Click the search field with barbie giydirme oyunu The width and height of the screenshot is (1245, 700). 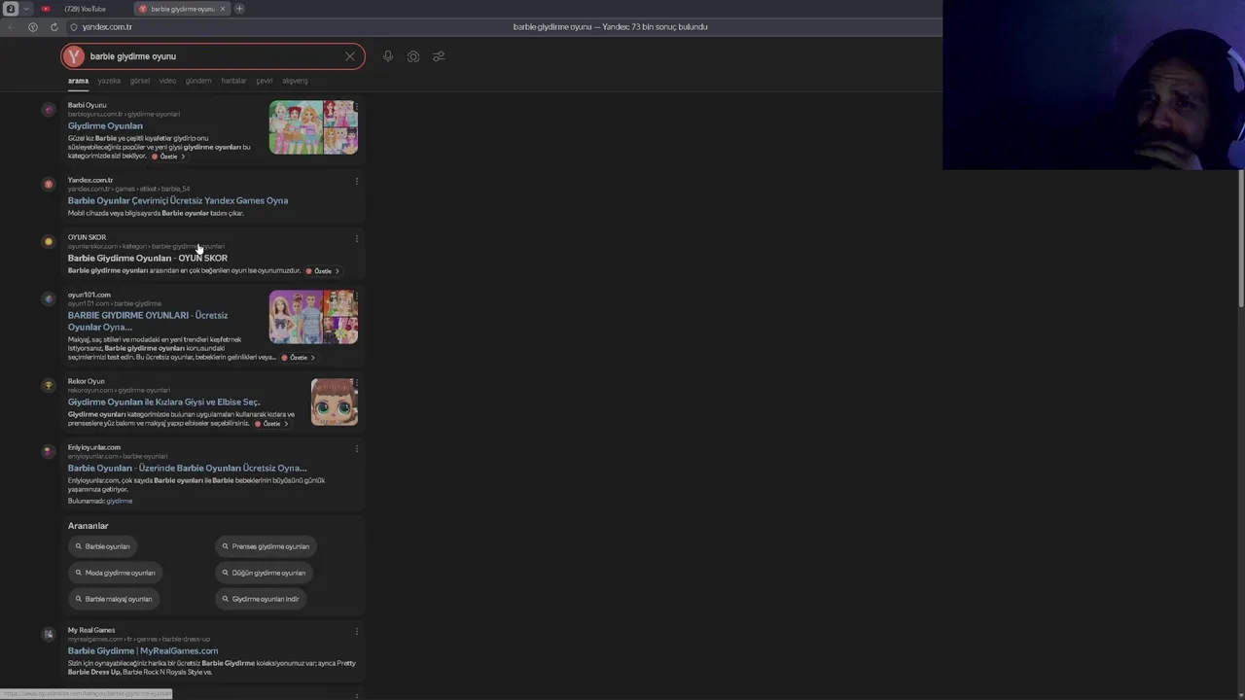(x=214, y=56)
